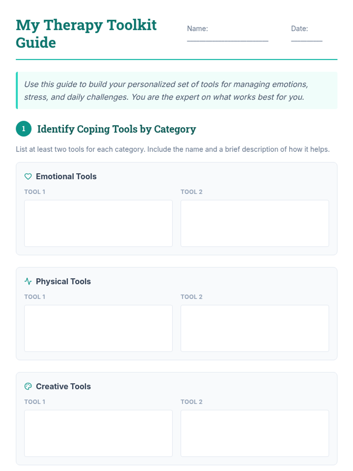
Task: Click the pulse icon beside Physical Tools
Action: (28, 281)
